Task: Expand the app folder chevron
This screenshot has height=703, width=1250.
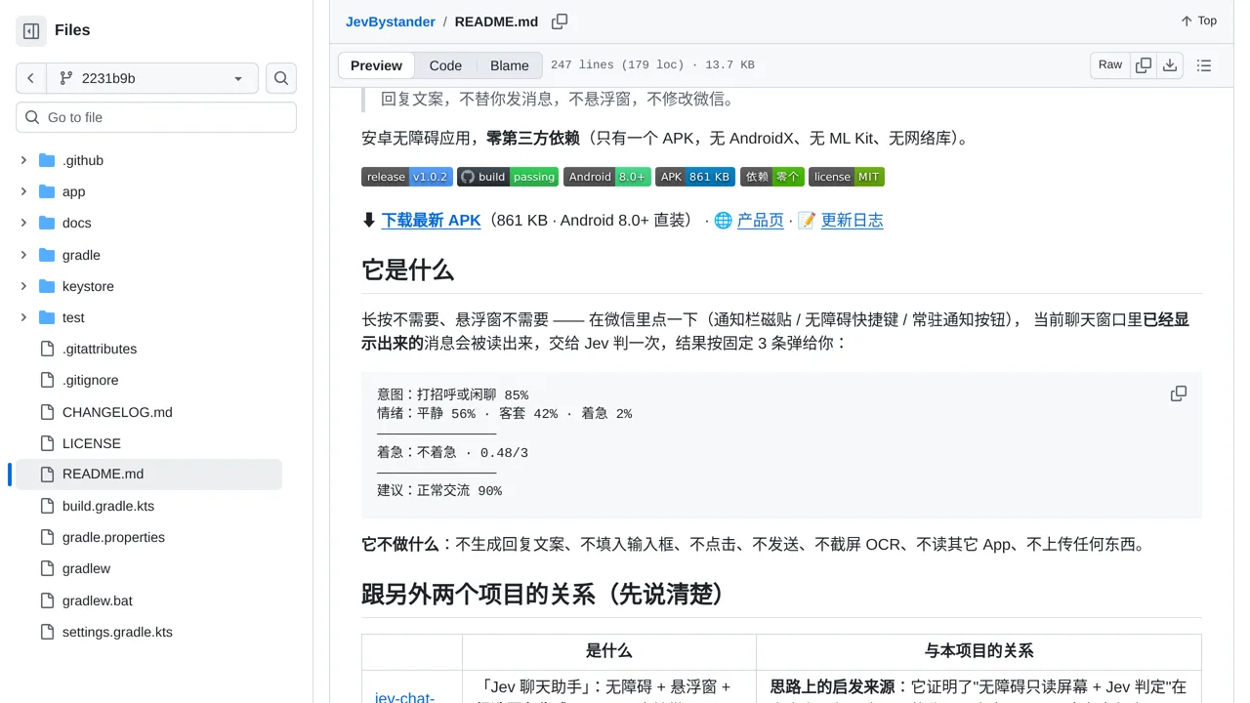Action: (x=23, y=191)
